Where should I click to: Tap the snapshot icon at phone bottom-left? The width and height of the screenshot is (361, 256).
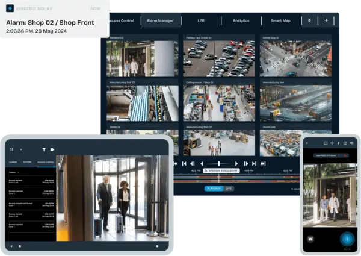point(310,239)
